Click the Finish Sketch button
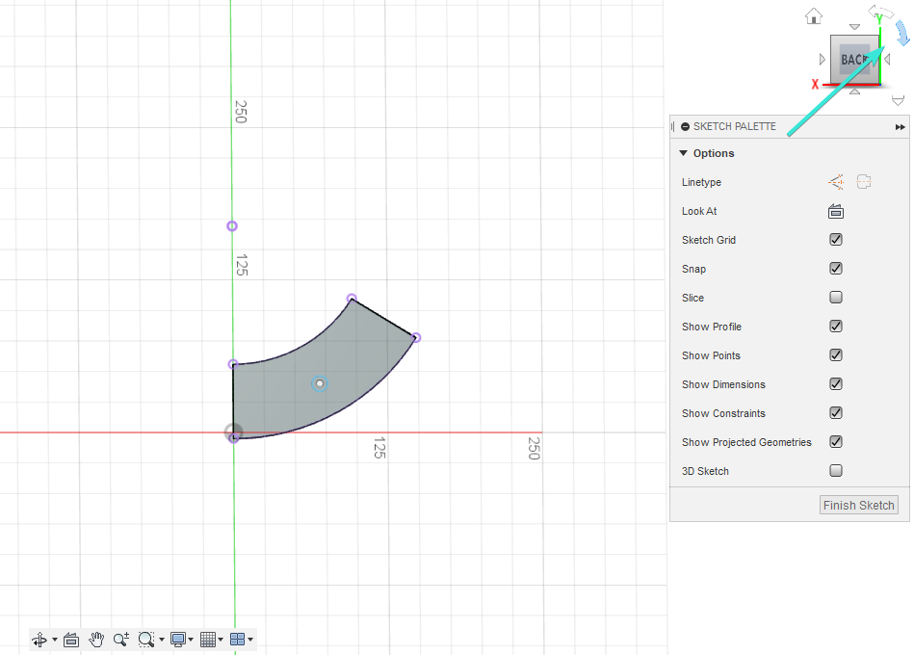914x655 pixels. point(859,506)
